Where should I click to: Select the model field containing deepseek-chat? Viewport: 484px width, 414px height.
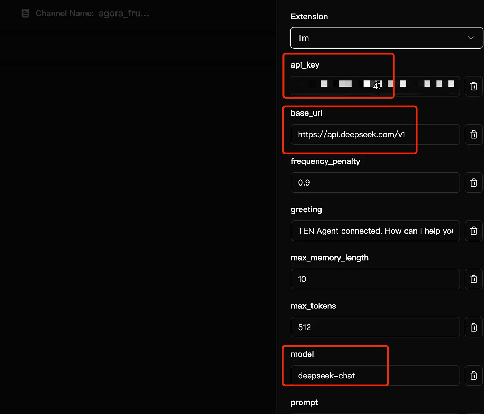click(x=375, y=376)
